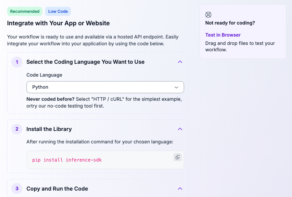This screenshot has width=292, height=197.
Task: Collapse the Select the Coding Language section
Action: click(x=180, y=62)
